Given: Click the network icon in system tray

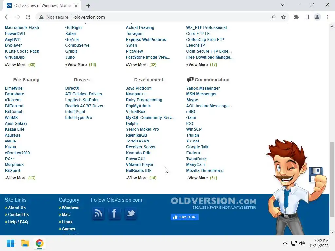Looking at the screenshot, I should coord(294,243).
